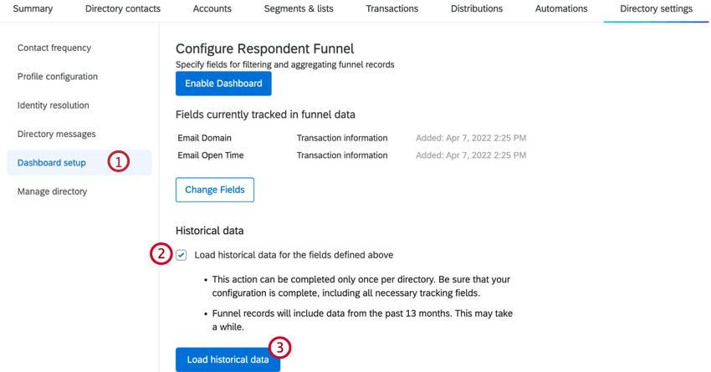Go to the Segments & lists tab
The width and height of the screenshot is (711, 372).
point(299,9)
